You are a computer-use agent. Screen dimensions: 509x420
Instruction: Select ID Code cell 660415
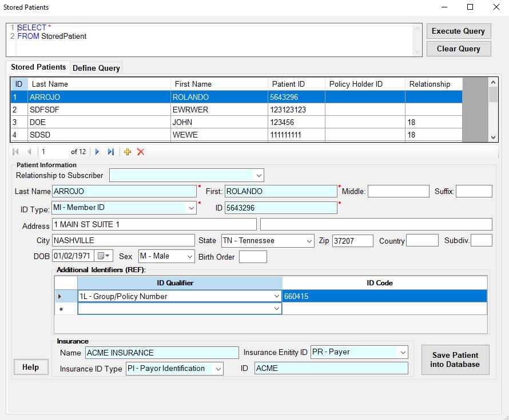385,296
